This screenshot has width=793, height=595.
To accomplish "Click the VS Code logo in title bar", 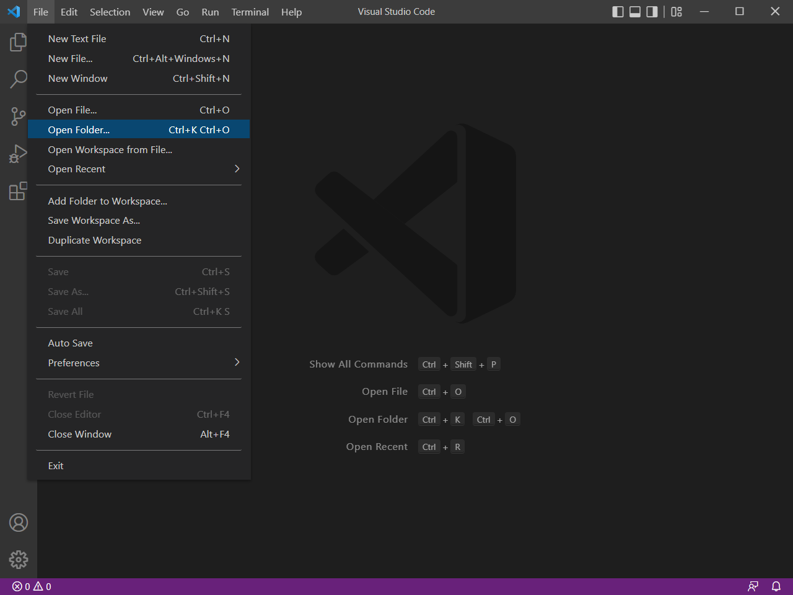I will (14, 12).
